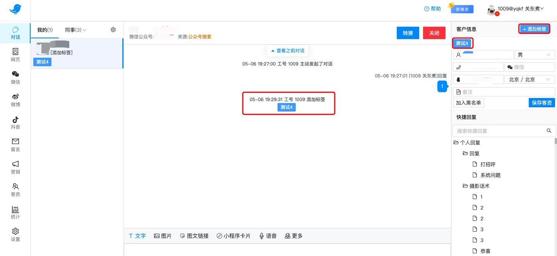
Task: Select the Voice (语音) message tool
Action: (268, 236)
